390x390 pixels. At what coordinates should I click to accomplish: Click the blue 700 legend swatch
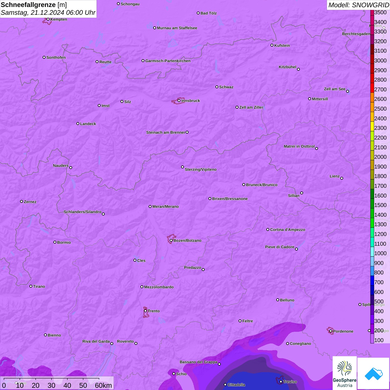[x=372, y=281]
